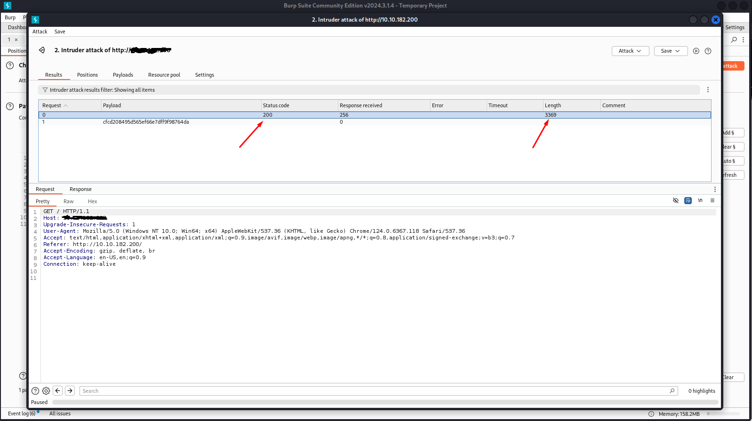Click the results filter funnel icon
This screenshot has height=421, width=752.
click(45, 90)
